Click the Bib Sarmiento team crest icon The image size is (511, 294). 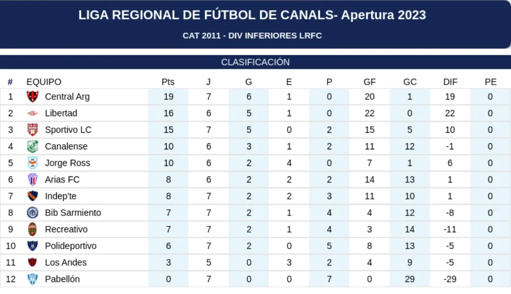tap(32, 213)
